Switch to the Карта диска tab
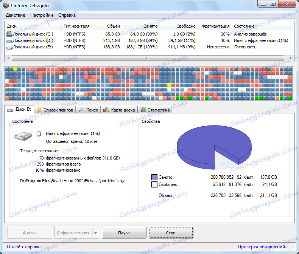299x254 pixels. pos(119,110)
